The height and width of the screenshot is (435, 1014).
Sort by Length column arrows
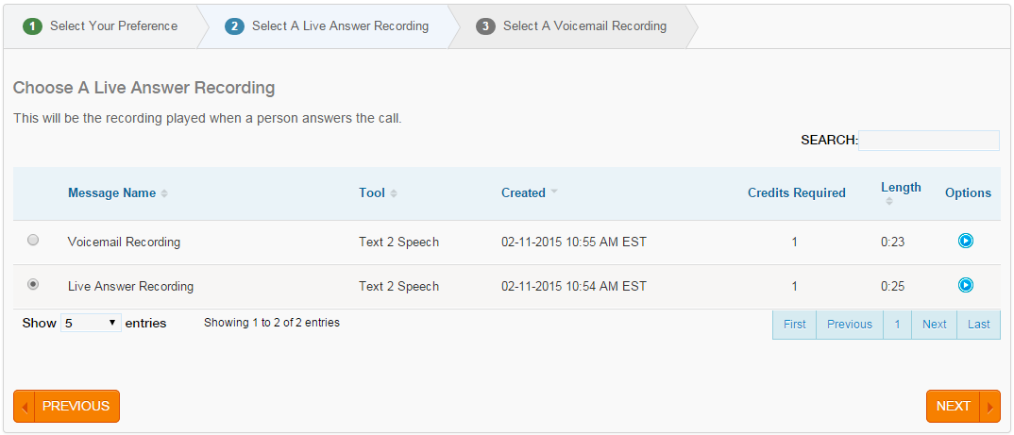pyautogui.click(x=889, y=201)
